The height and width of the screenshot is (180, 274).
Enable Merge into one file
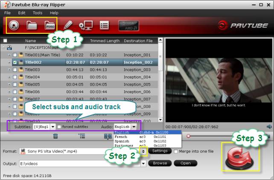176,151
